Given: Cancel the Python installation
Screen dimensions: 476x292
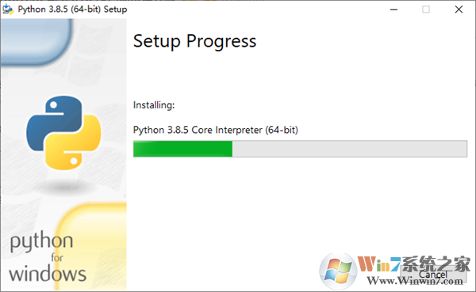Looking at the screenshot, I should [x=433, y=274].
